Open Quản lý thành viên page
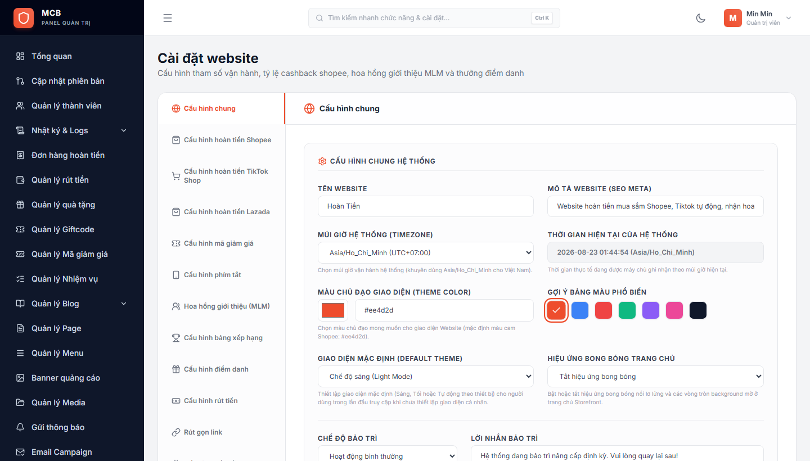810x461 pixels. coord(72,106)
